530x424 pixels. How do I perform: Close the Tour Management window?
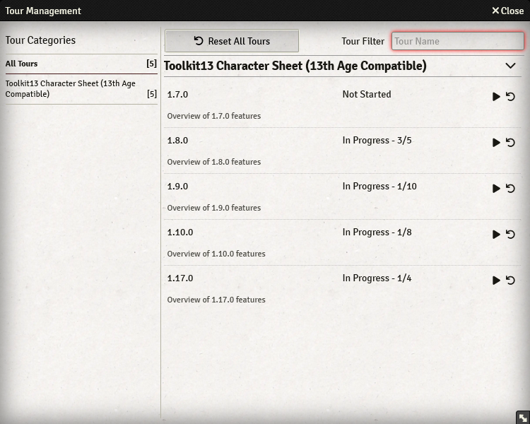[507, 11]
